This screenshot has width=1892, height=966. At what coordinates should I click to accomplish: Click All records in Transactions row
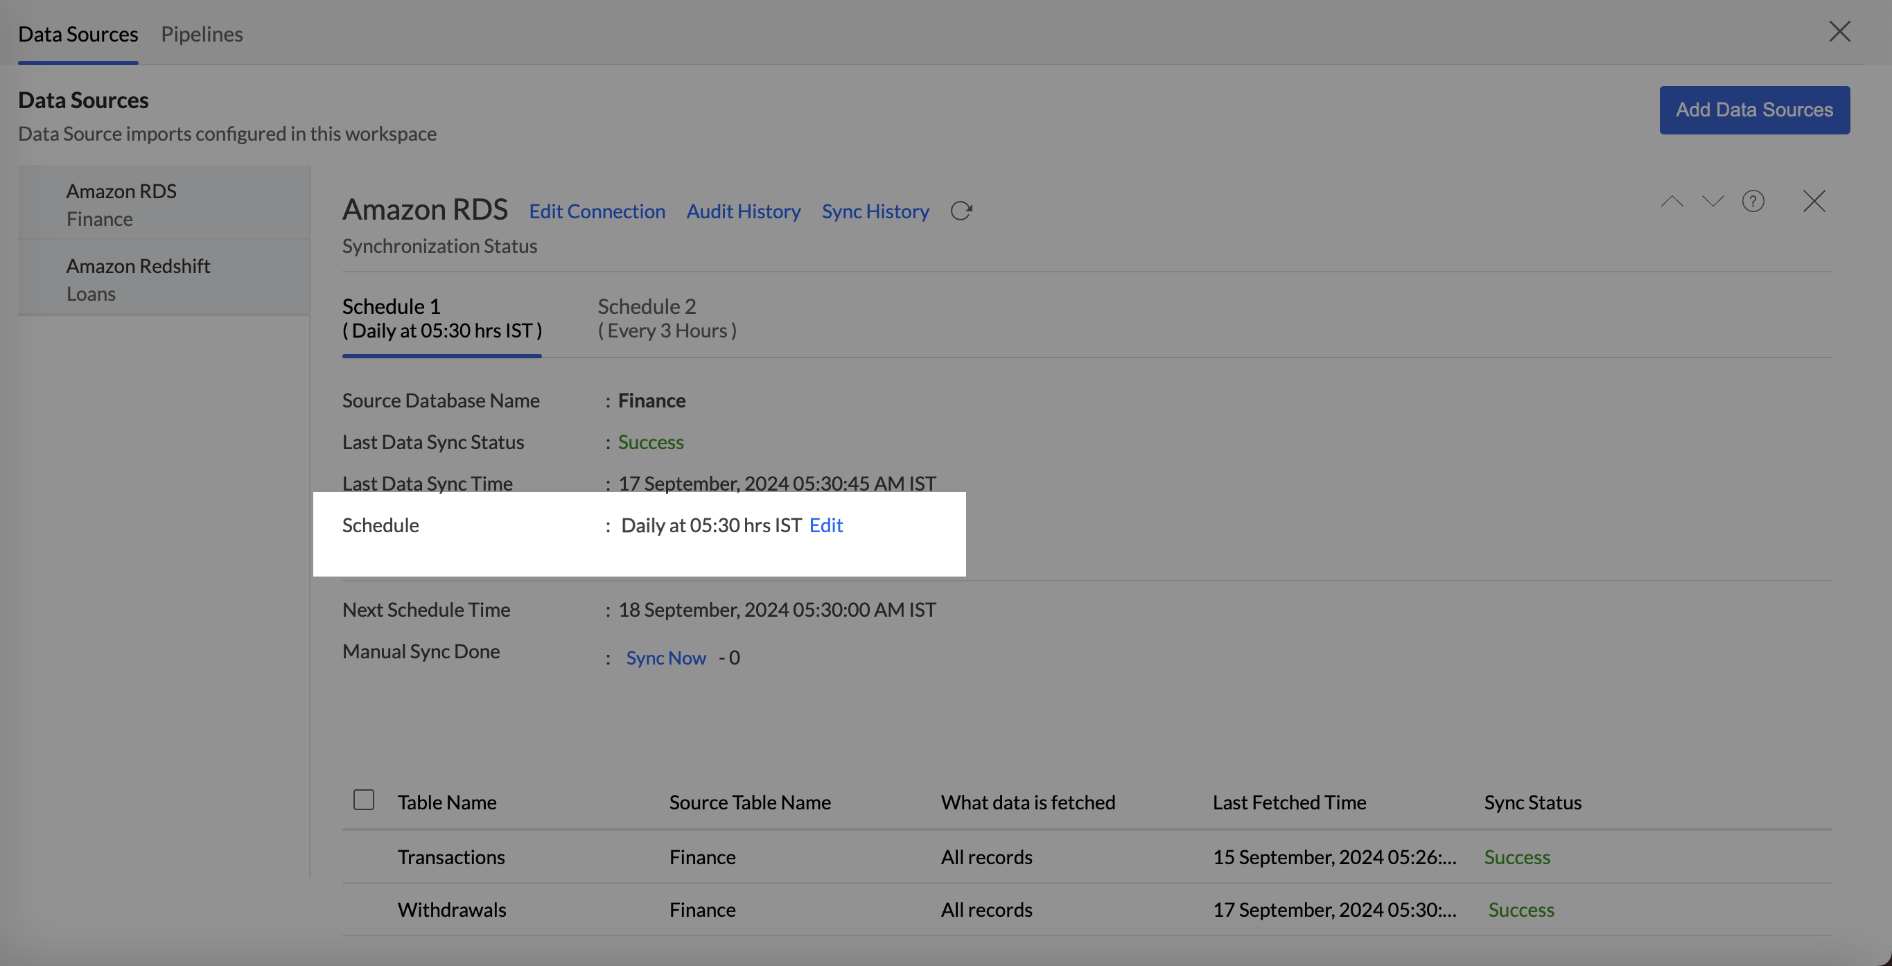pyautogui.click(x=986, y=857)
